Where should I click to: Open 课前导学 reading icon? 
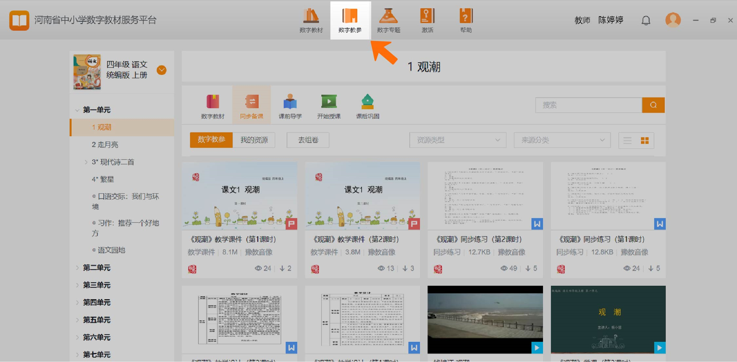[290, 102]
